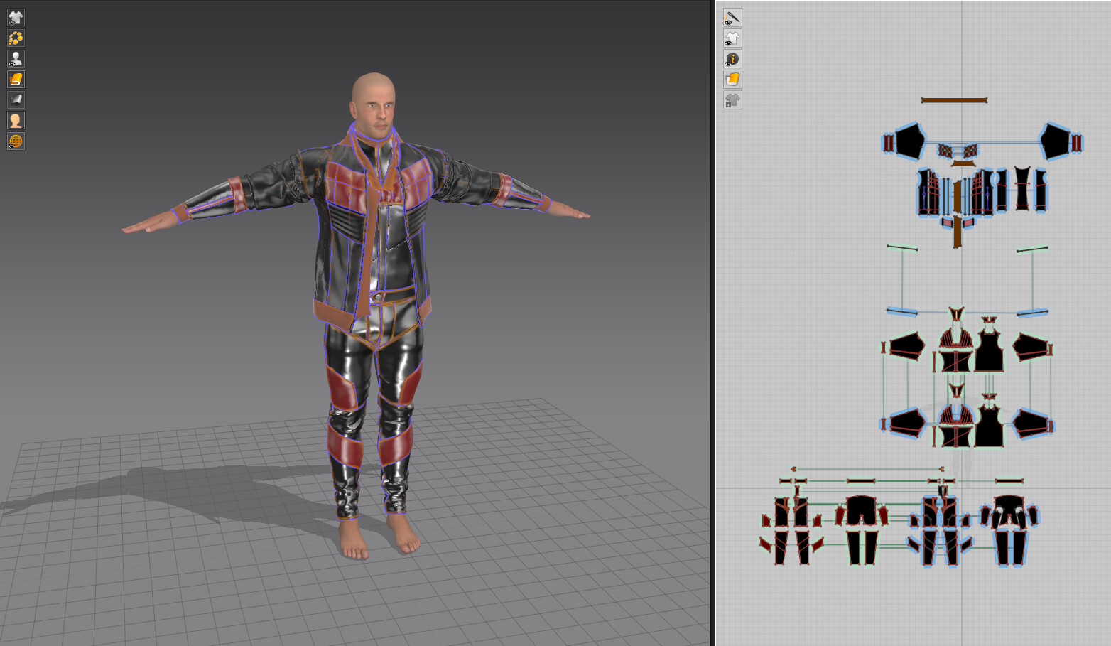Toggle pattern info display icon in the 2D window
1111x646 pixels.
click(x=732, y=58)
